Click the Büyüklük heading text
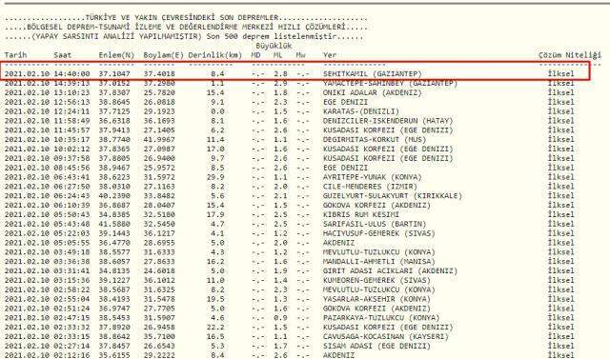 [274, 46]
